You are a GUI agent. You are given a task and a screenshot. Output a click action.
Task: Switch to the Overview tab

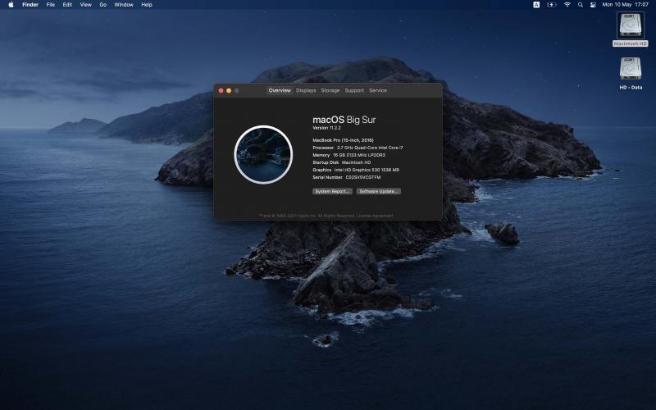280,90
